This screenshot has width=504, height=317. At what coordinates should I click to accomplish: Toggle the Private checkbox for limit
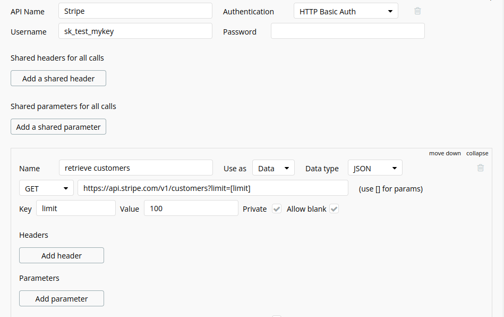point(276,209)
